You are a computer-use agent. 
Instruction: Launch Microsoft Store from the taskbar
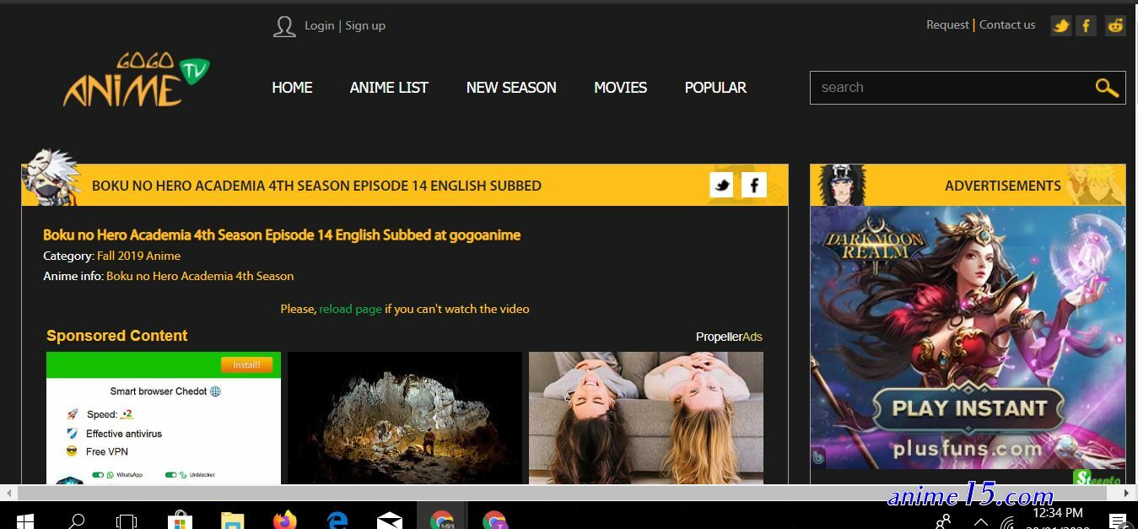pos(179,520)
